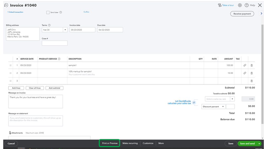Screen dimensions: 264x149
Task: Delete line 3 with its trash icon
Action: pos(252,81)
